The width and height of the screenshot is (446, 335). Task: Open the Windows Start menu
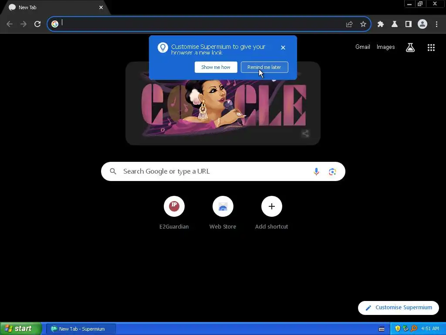[21, 328]
